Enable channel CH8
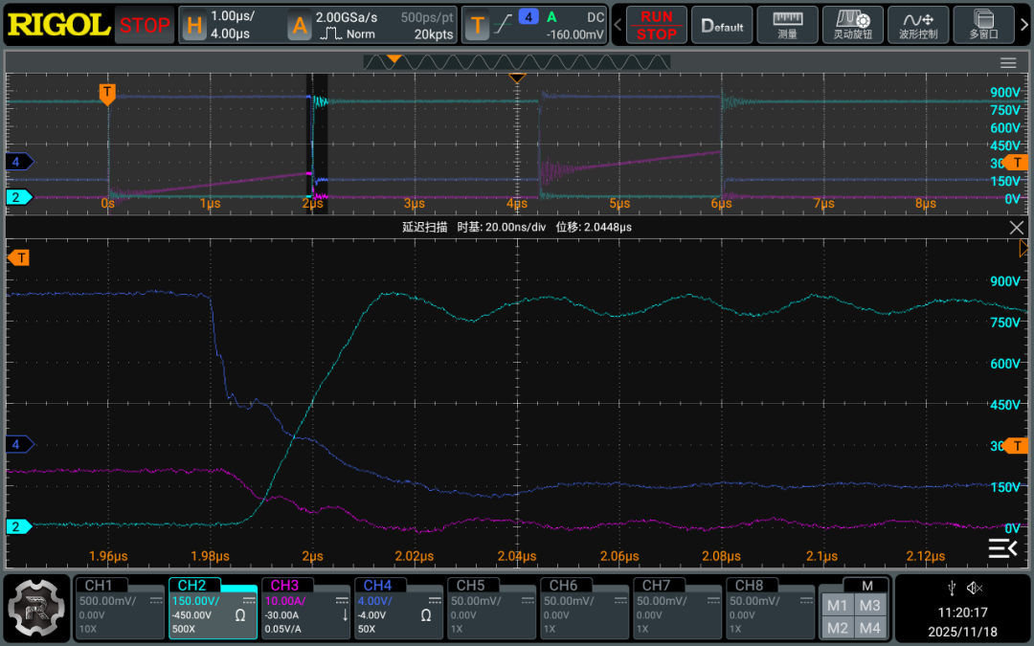This screenshot has width=1034, height=646. click(x=770, y=608)
